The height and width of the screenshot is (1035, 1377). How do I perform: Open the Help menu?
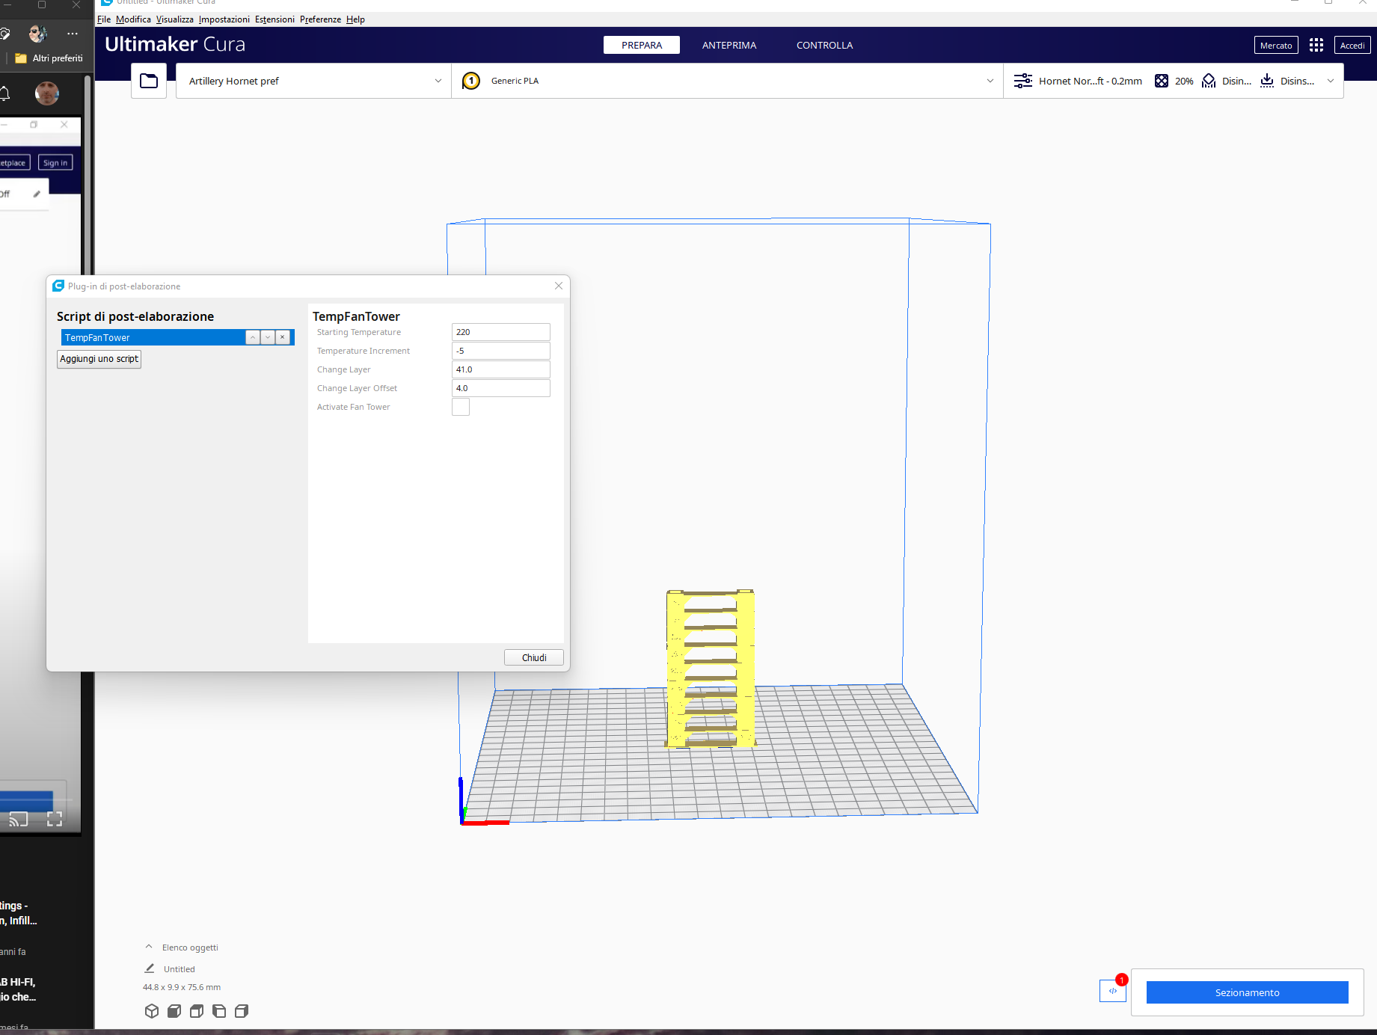tap(355, 19)
